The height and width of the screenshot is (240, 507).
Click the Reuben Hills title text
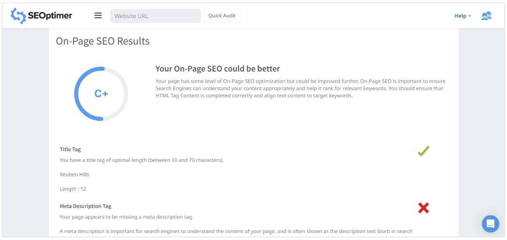[x=74, y=175]
